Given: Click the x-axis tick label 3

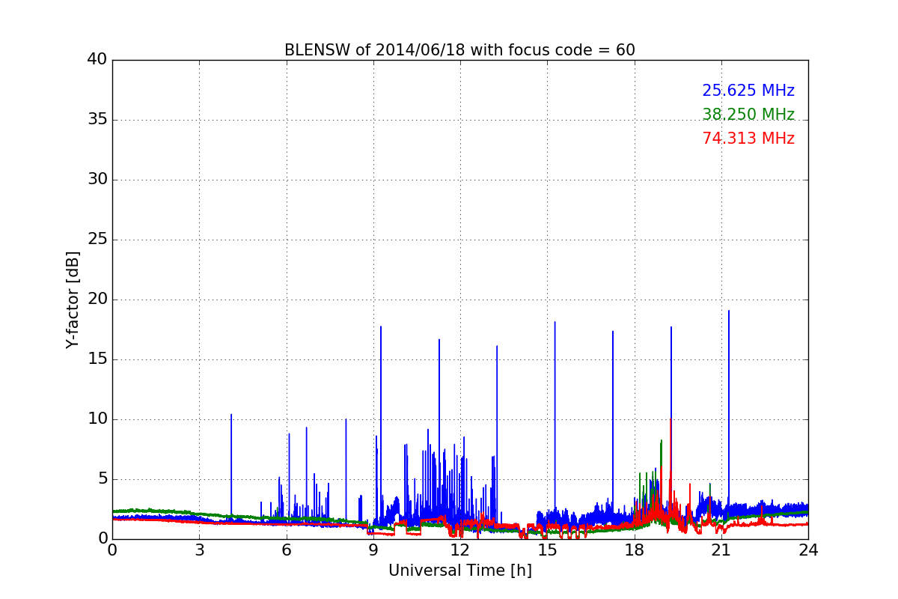Looking at the screenshot, I should pyautogui.click(x=199, y=550).
